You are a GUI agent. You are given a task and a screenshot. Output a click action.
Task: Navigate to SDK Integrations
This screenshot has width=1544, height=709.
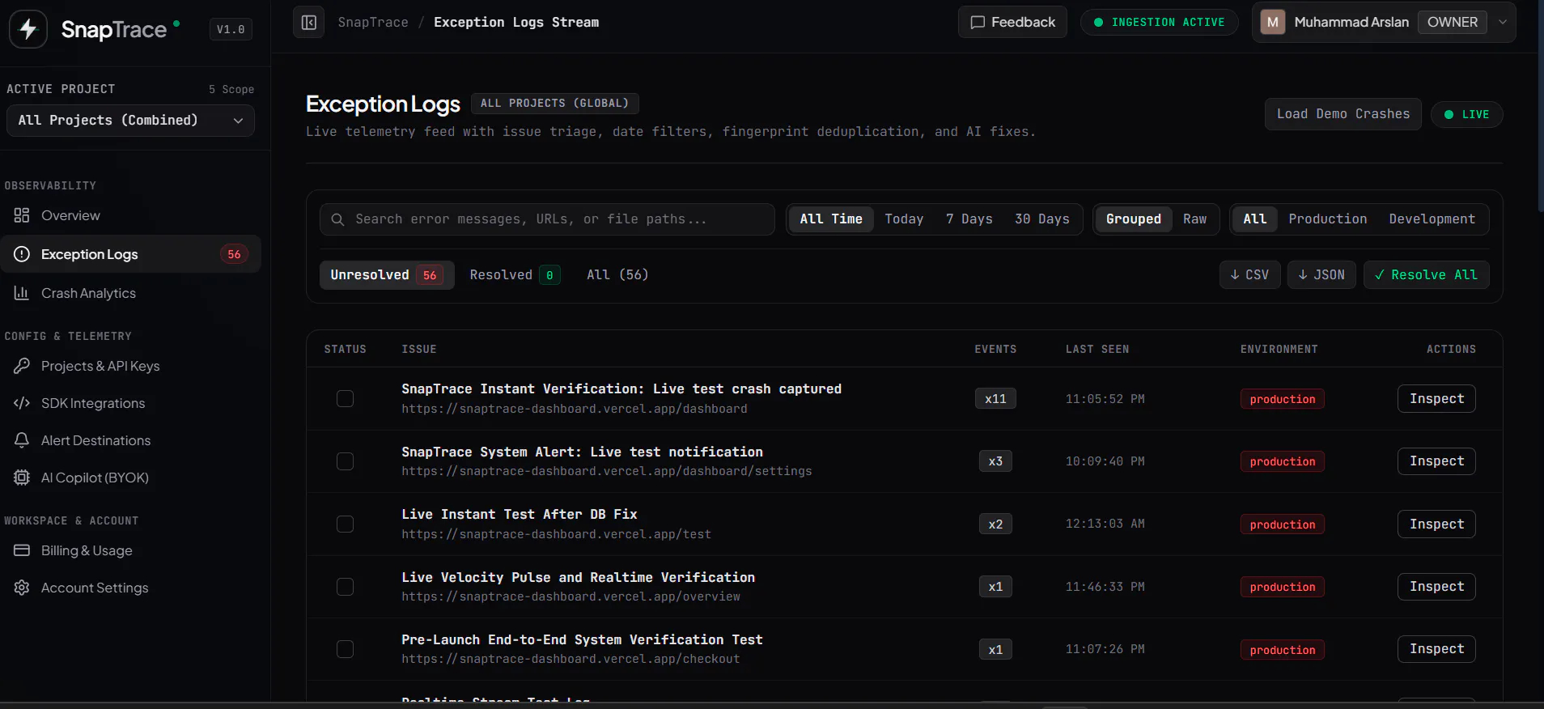point(130,403)
